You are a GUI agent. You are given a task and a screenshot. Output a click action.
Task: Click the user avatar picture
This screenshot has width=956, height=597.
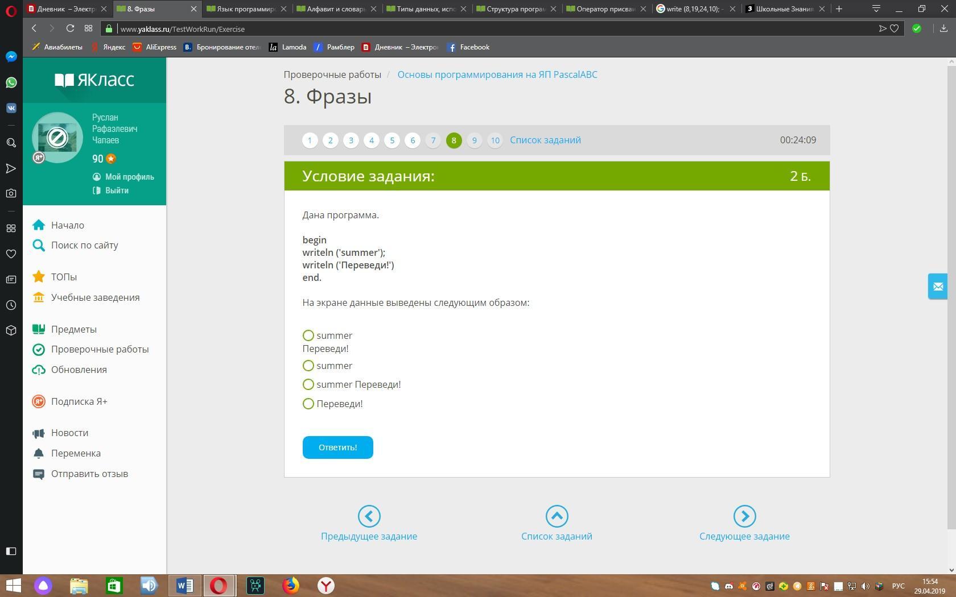pyautogui.click(x=57, y=138)
